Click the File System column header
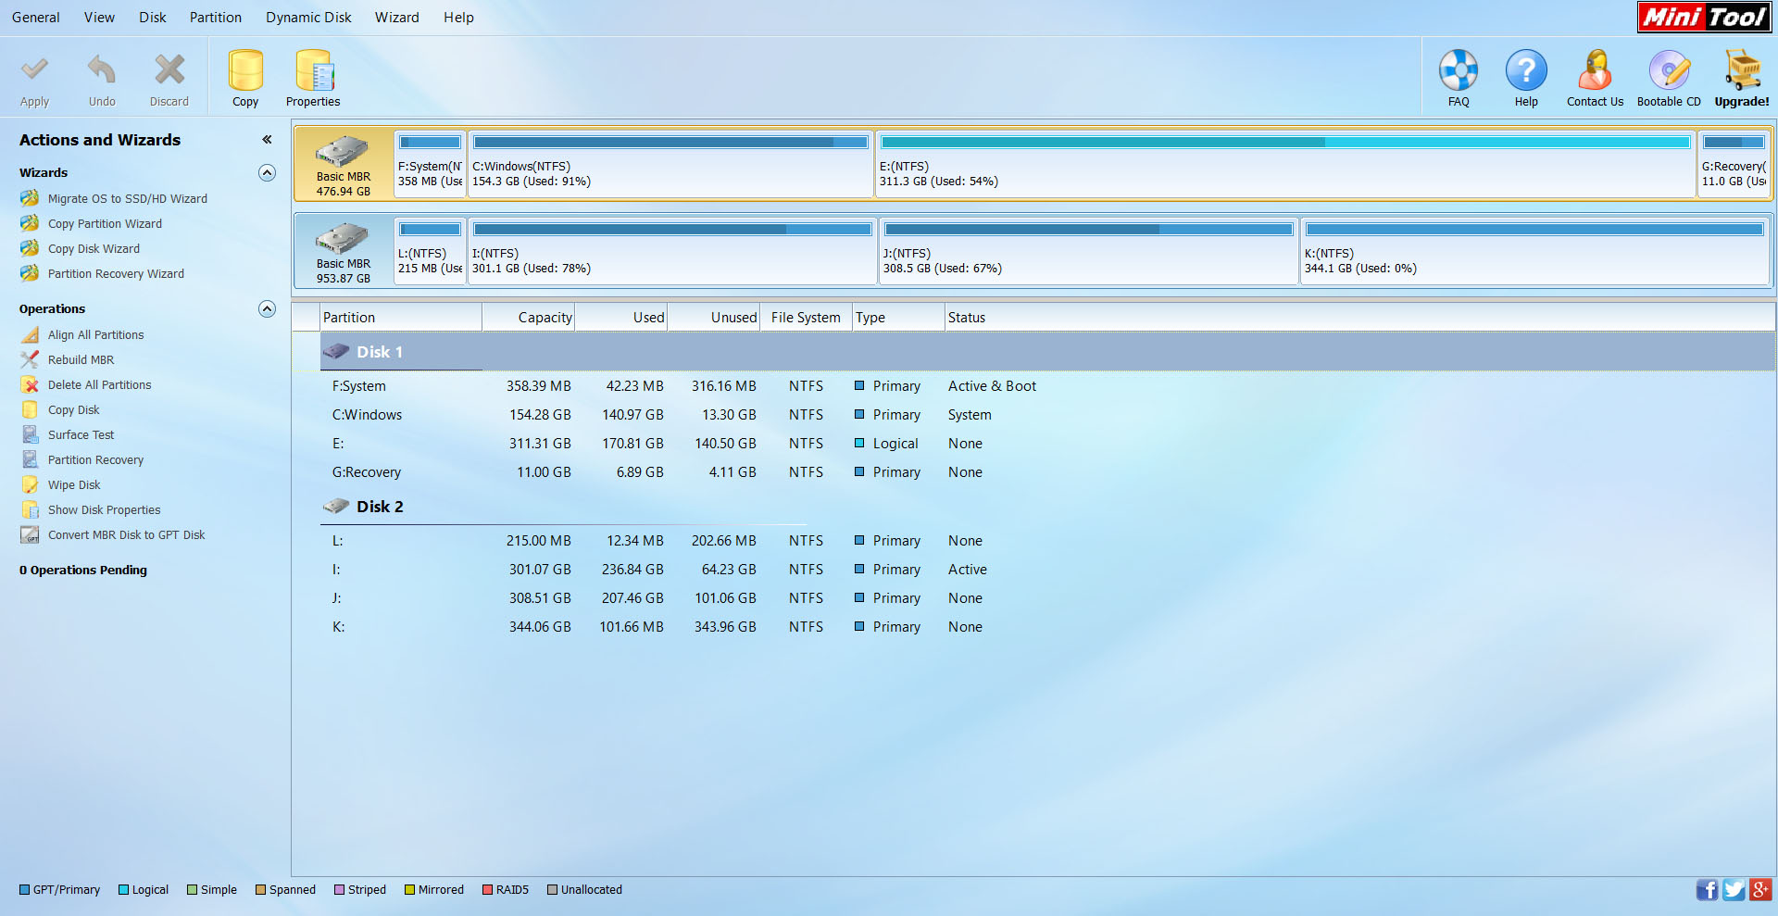 tap(806, 318)
